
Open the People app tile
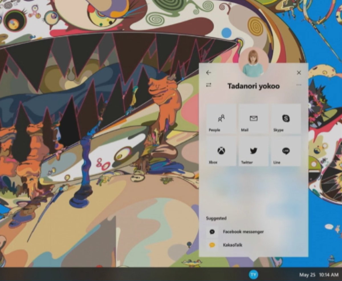[221, 119]
